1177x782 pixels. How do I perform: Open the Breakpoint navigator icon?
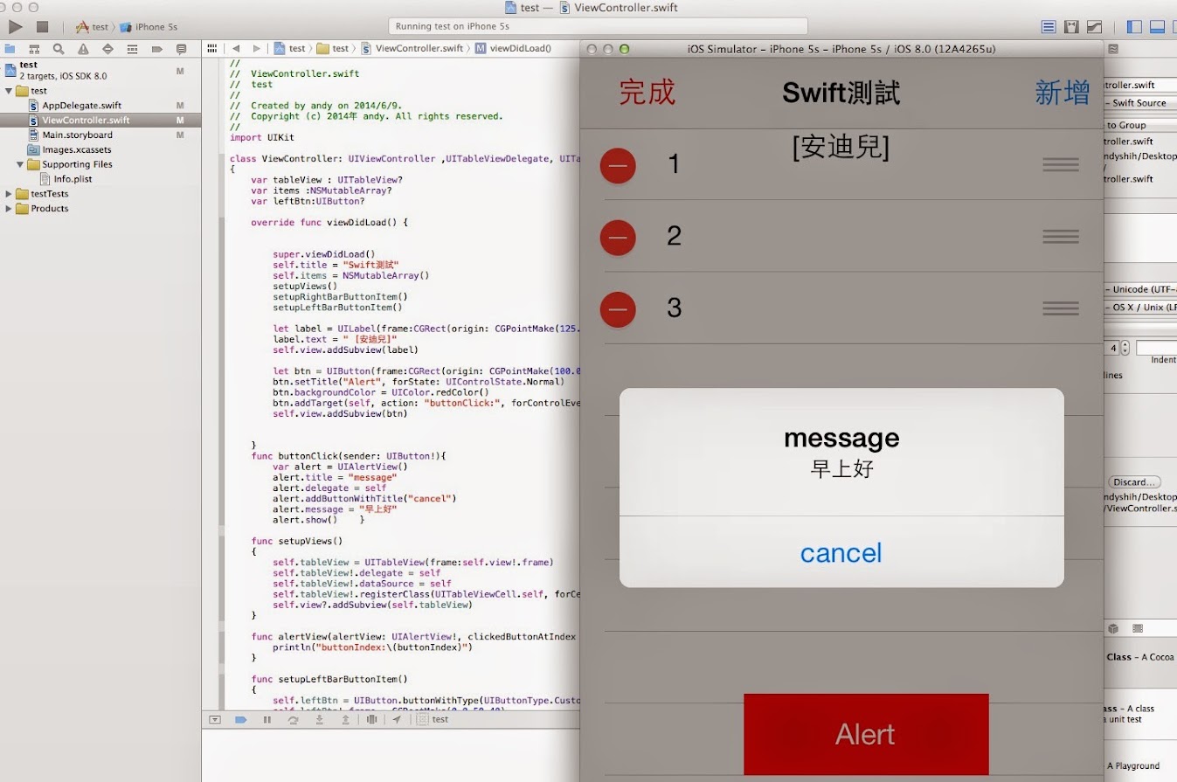point(157,49)
